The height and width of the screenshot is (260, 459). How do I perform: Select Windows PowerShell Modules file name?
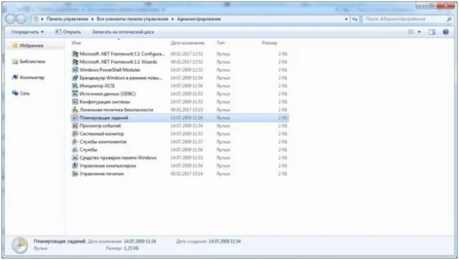coord(110,70)
